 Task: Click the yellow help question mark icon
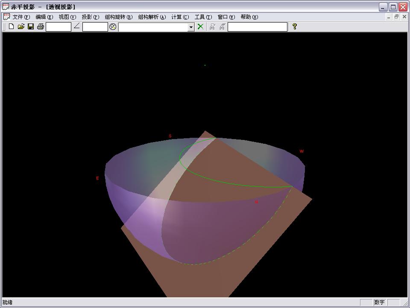pos(295,26)
